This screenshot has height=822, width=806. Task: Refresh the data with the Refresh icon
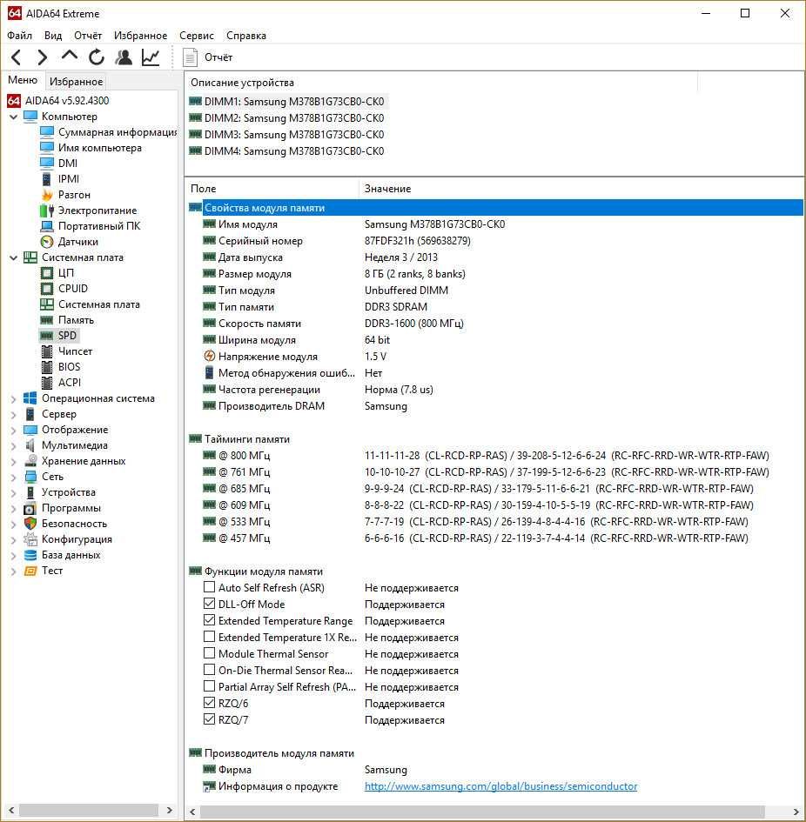(x=97, y=57)
